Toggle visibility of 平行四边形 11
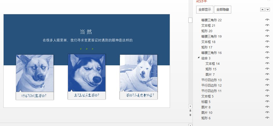Viewport: 273px width, 126px height. click(x=267, y=90)
